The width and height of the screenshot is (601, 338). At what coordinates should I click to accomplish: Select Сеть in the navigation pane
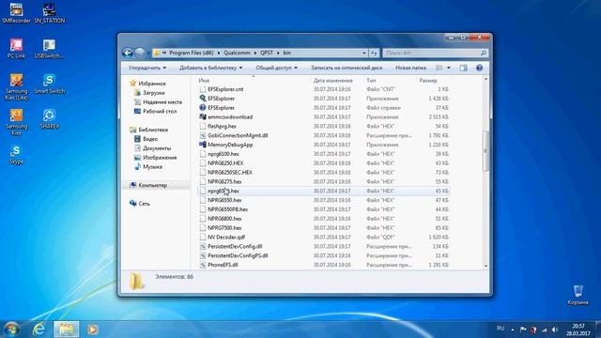pyautogui.click(x=144, y=204)
